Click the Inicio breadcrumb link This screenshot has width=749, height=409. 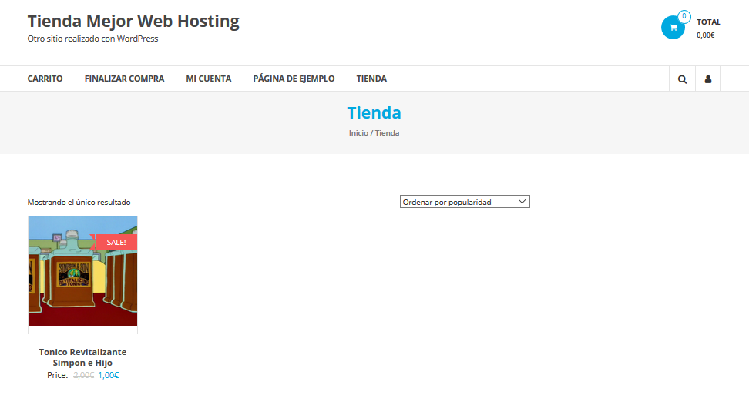coord(358,133)
